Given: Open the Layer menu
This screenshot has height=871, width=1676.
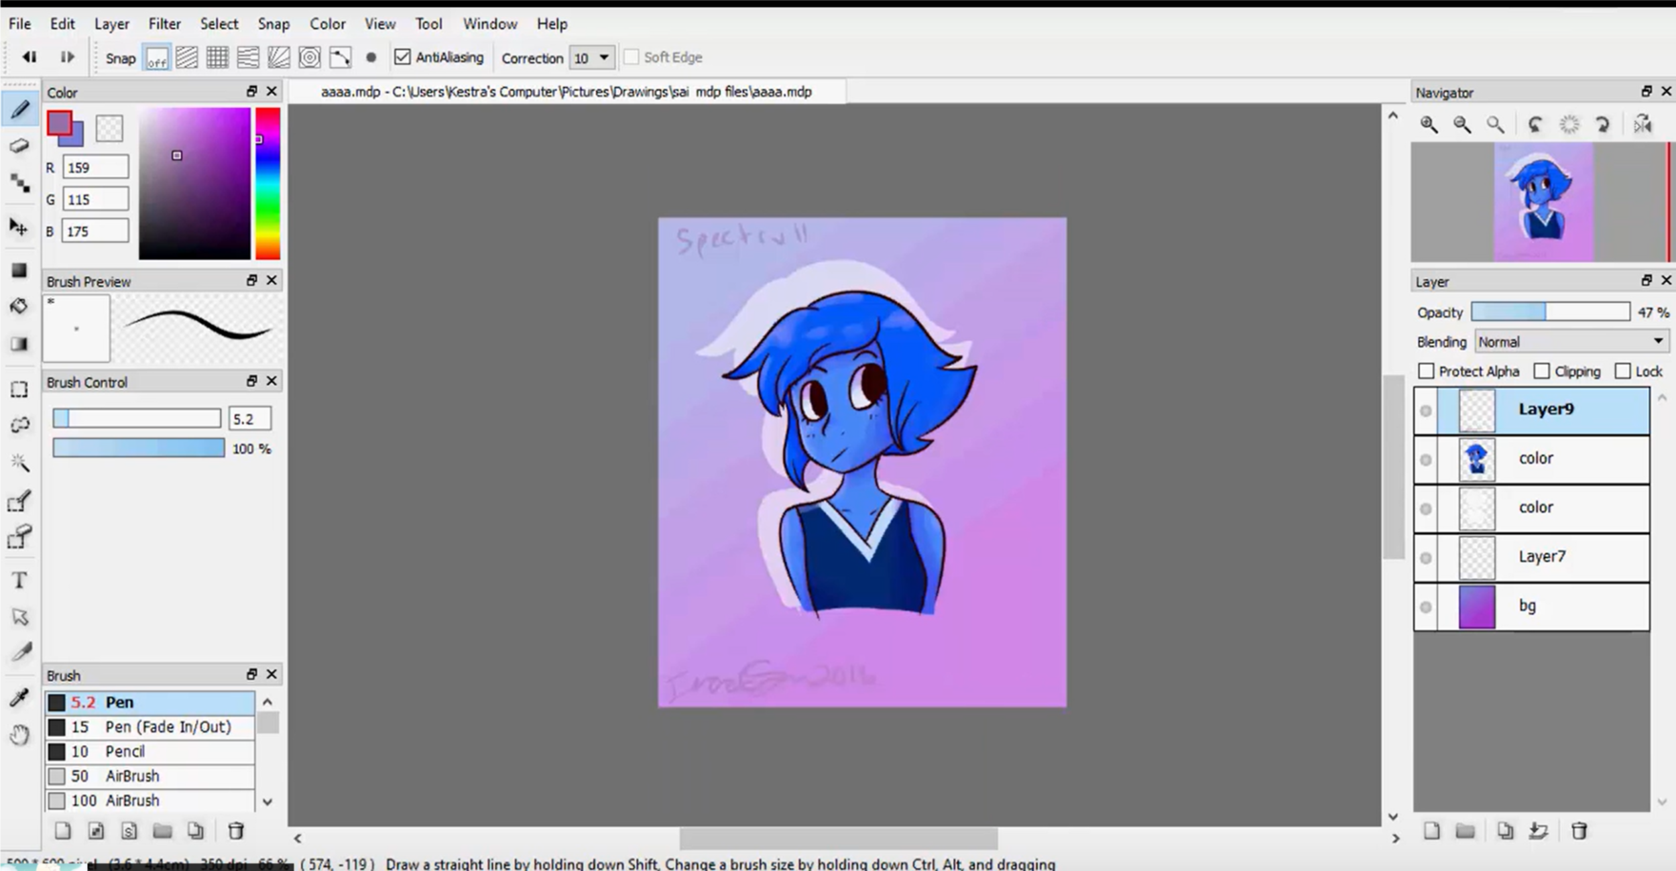Looking at the screenshot, I should (x=111, y=24).
